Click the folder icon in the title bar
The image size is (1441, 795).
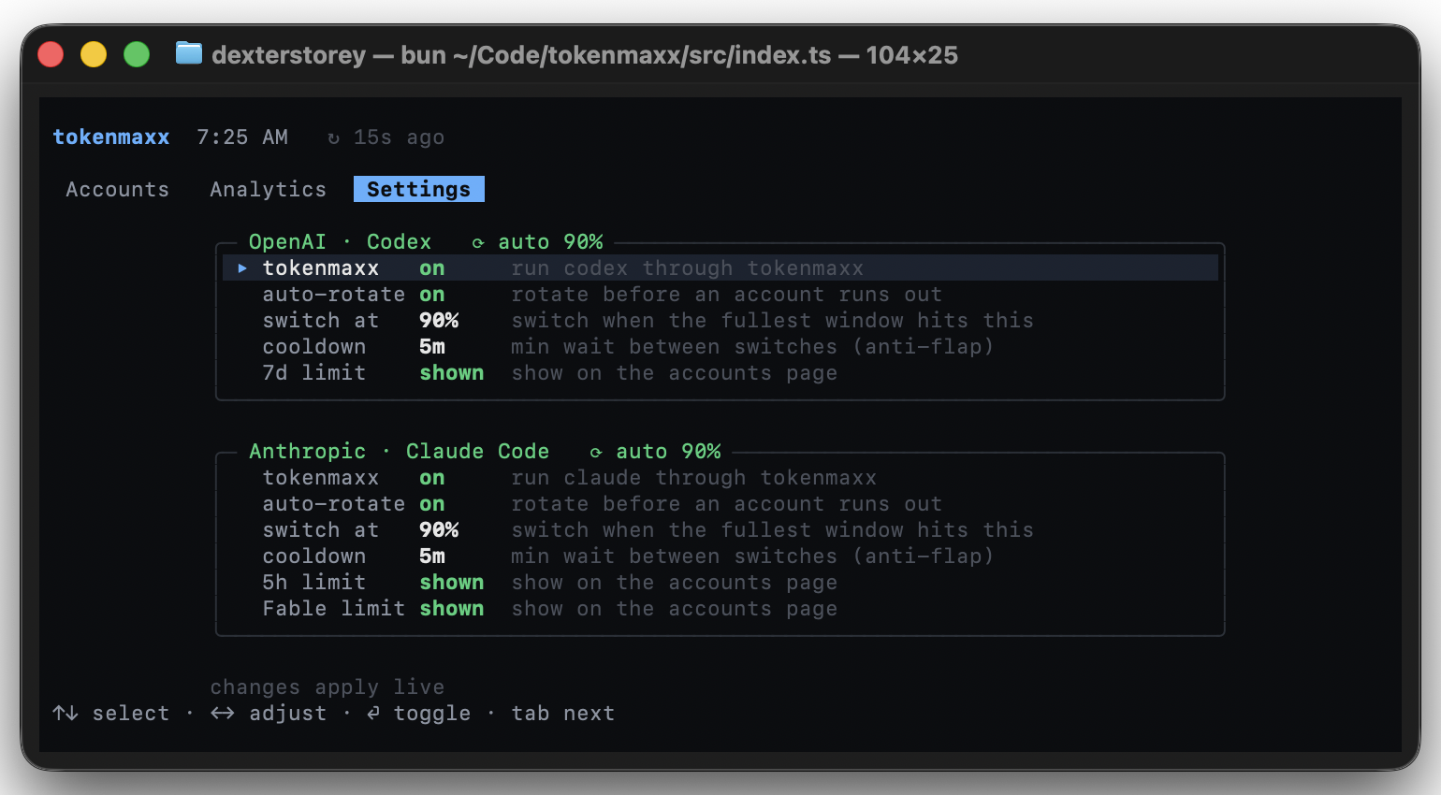click(x=189, y=53)
